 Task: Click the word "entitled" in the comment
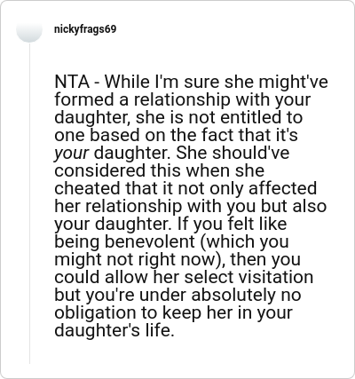[x=250, y=117]
